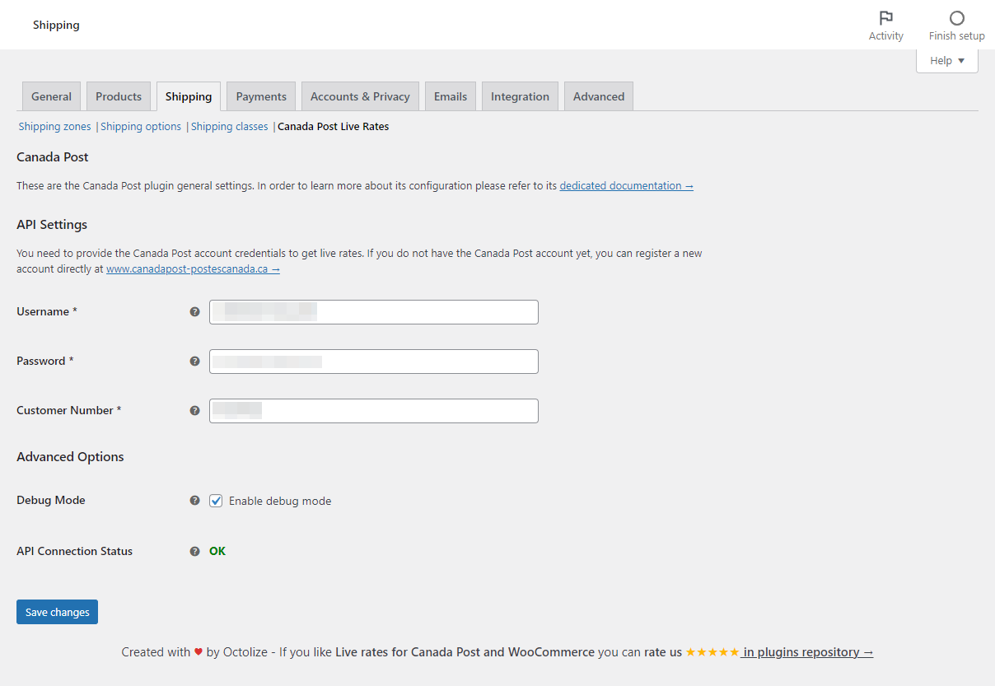
Task: Select the Shipping tab
Action: click(189, 96)
